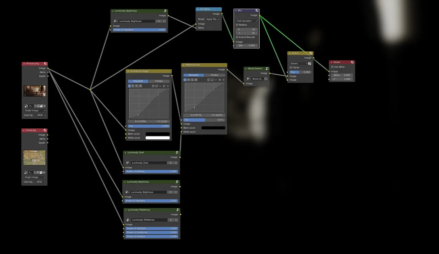Check Extend Bounds in the Blur node
Screen dimensions: 439x254
[238, 37]
